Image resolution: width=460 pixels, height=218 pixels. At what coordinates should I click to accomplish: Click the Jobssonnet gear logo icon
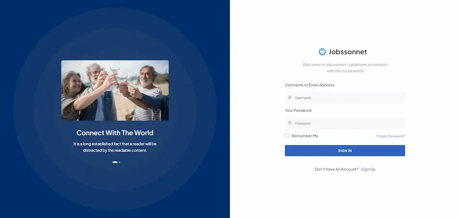pyautogui.click(x=322, y=52)
